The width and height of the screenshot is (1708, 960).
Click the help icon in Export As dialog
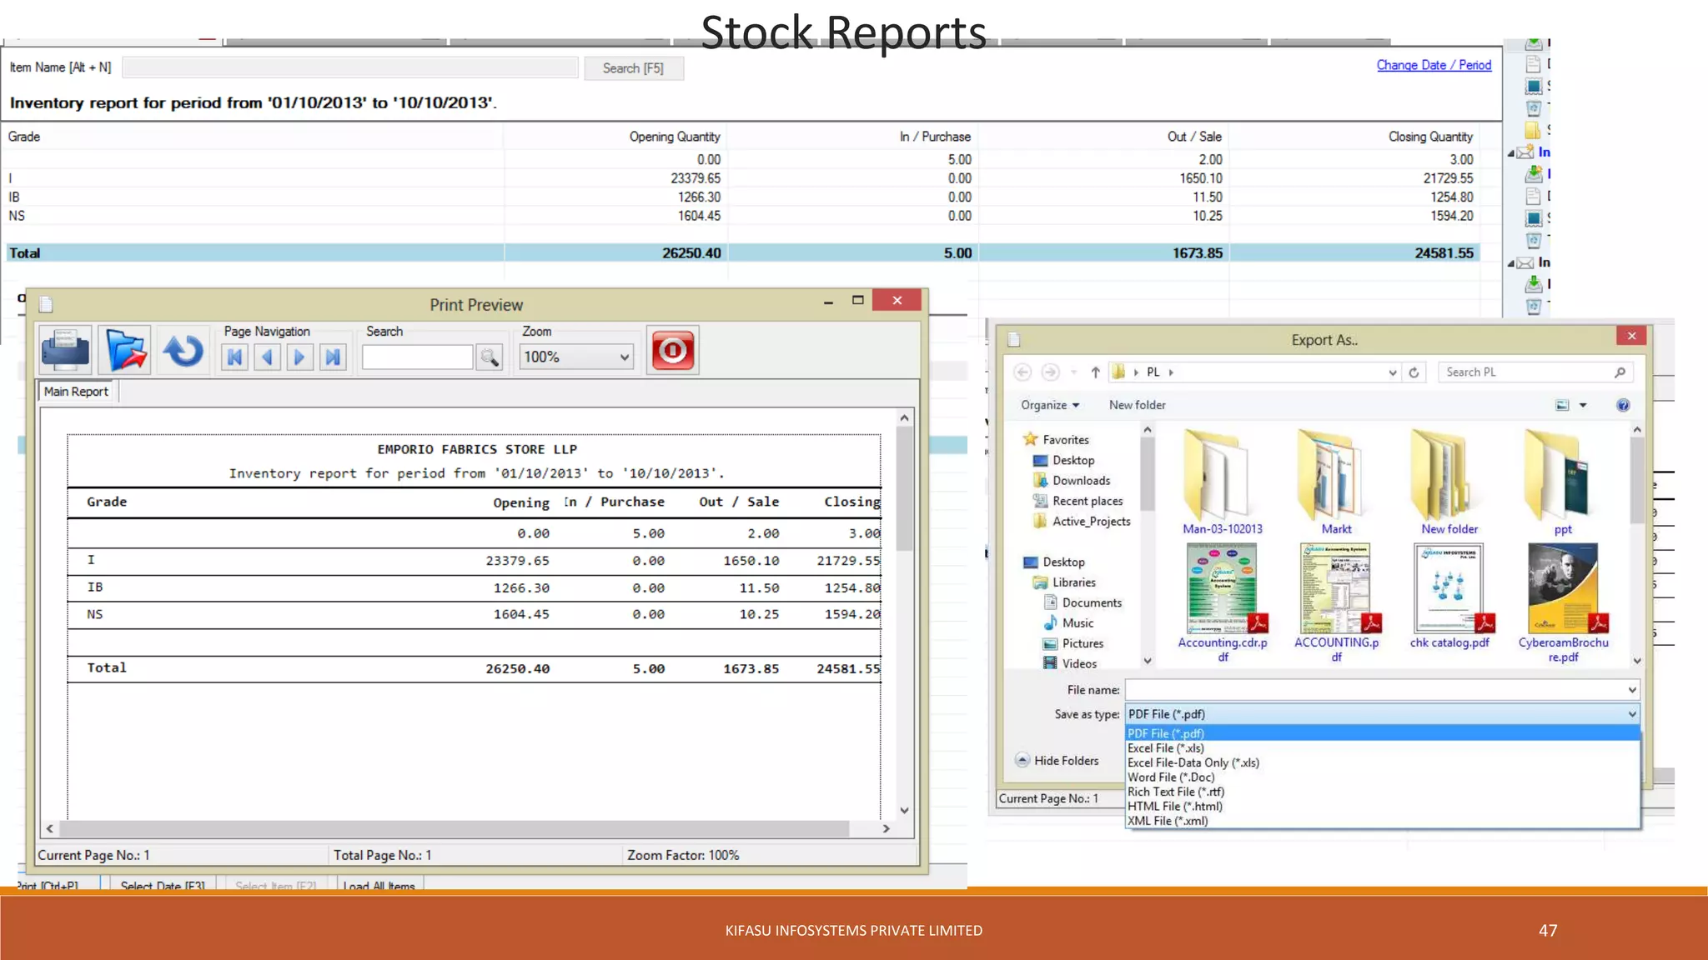pos(1623,405)
